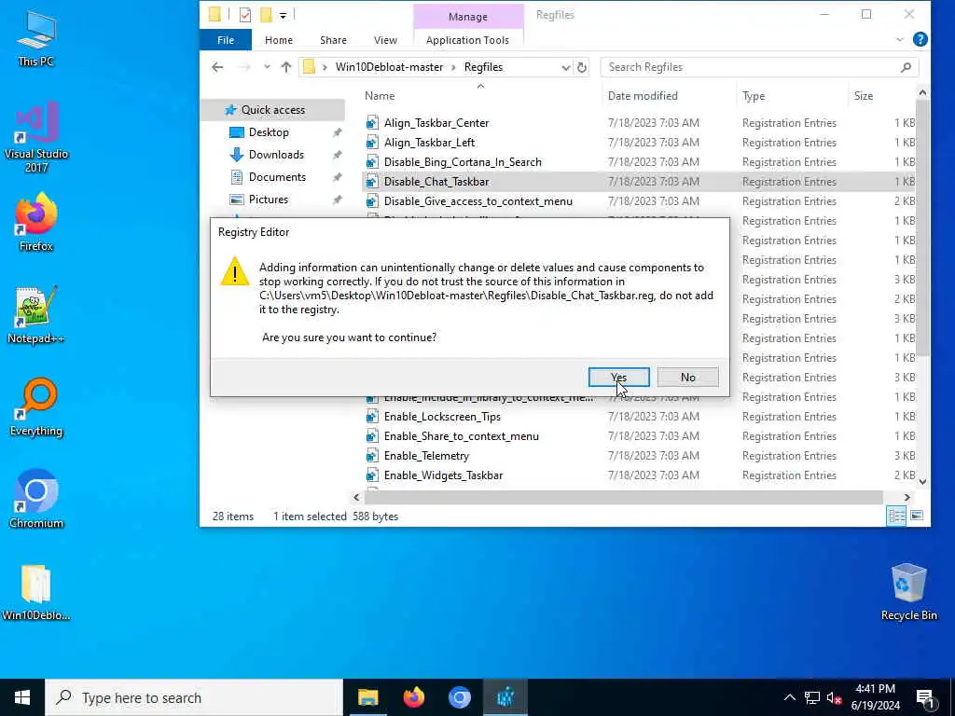The width and height of the screenshot is (955, 716).
Task: Show hidden system tray icons
Action: click(x=789, y=697)
